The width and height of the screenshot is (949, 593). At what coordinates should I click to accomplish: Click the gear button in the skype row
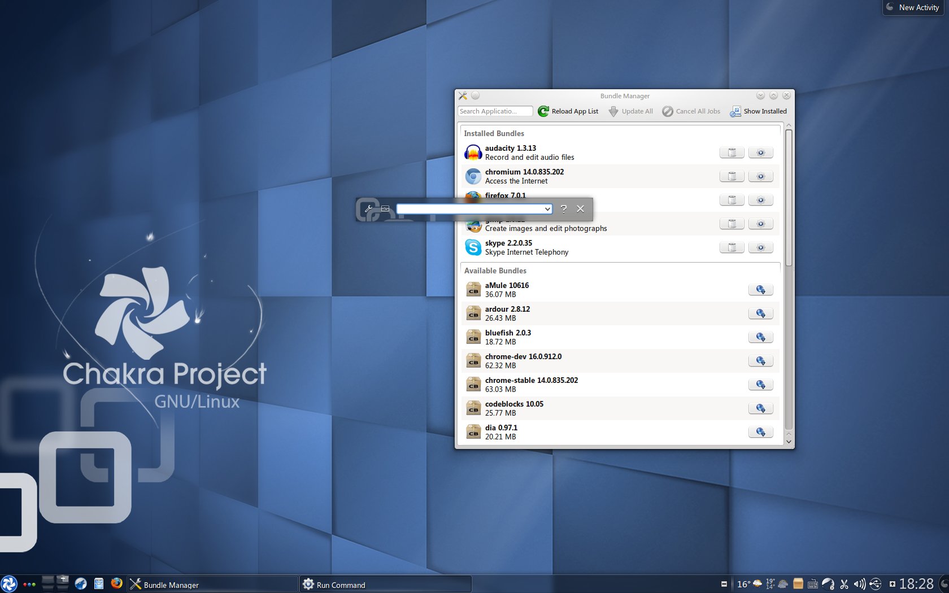tap(760, 247)
